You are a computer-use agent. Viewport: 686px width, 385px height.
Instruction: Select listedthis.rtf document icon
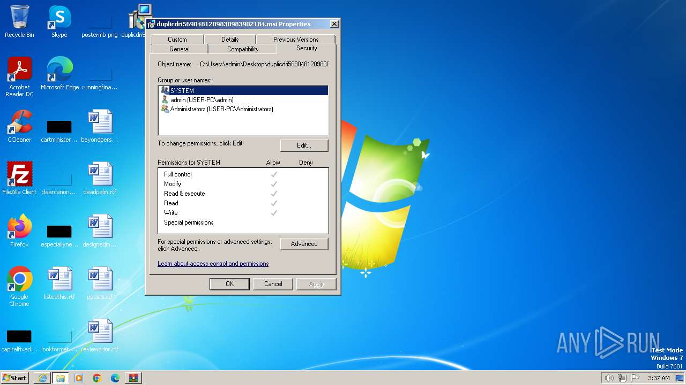click(x=59, y=283)
